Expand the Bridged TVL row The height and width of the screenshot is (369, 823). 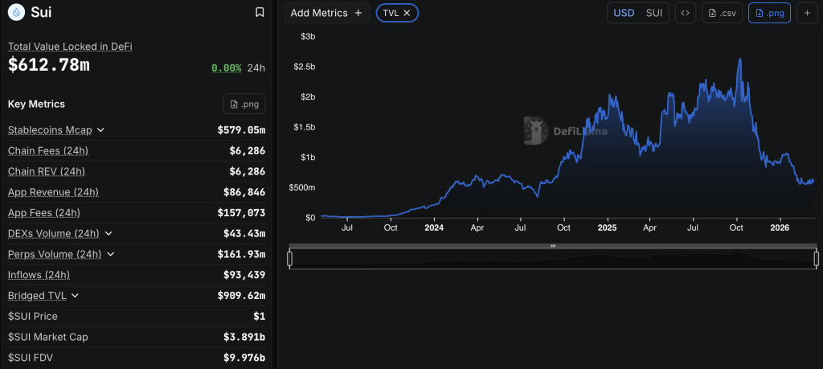coord(75,296)
